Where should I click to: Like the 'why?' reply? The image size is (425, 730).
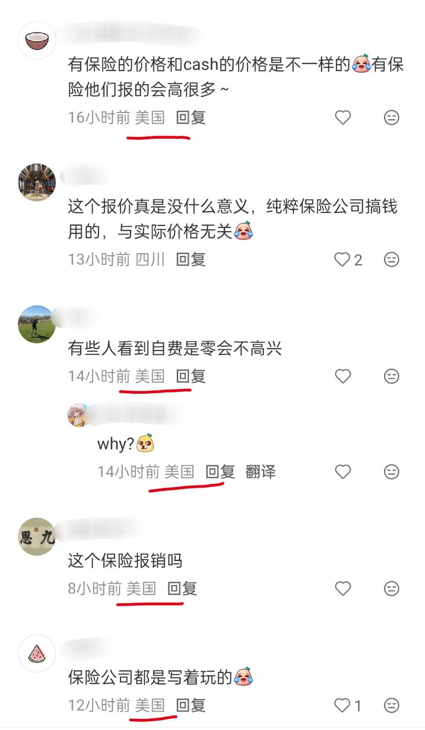click(x=343, y=472)
